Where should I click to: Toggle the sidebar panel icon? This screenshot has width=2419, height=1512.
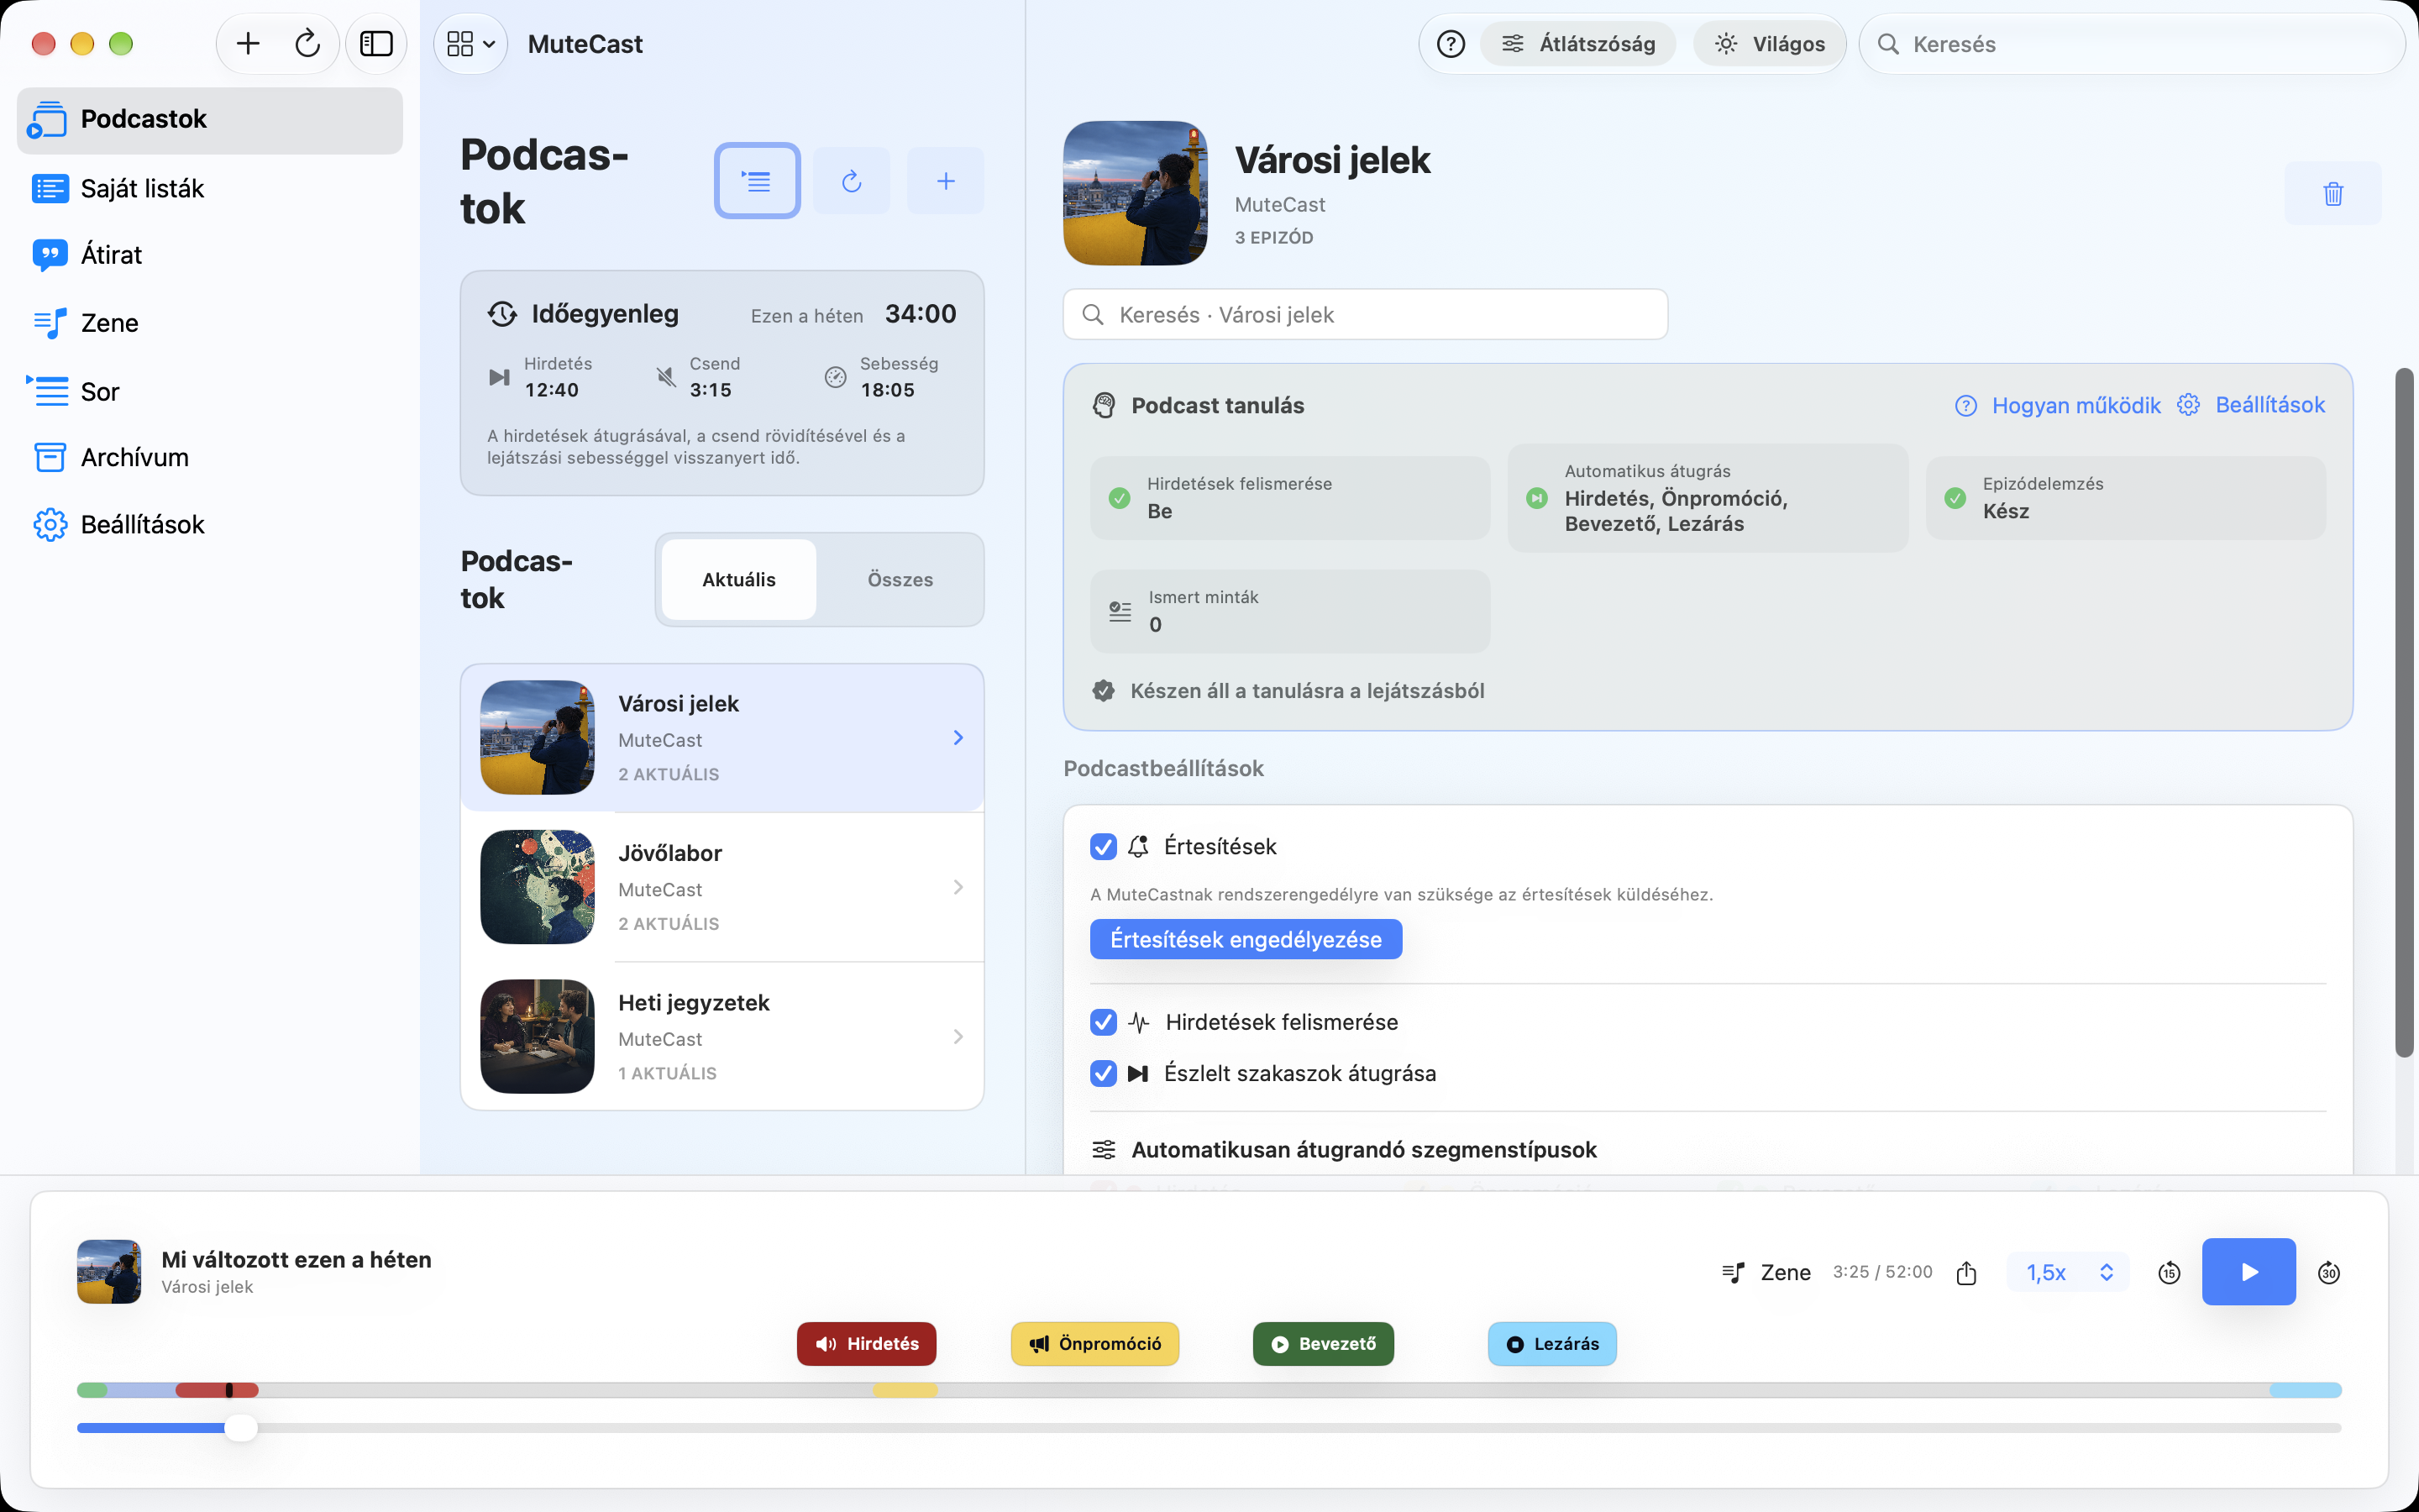pyautogui.click(x=375, y=44)
